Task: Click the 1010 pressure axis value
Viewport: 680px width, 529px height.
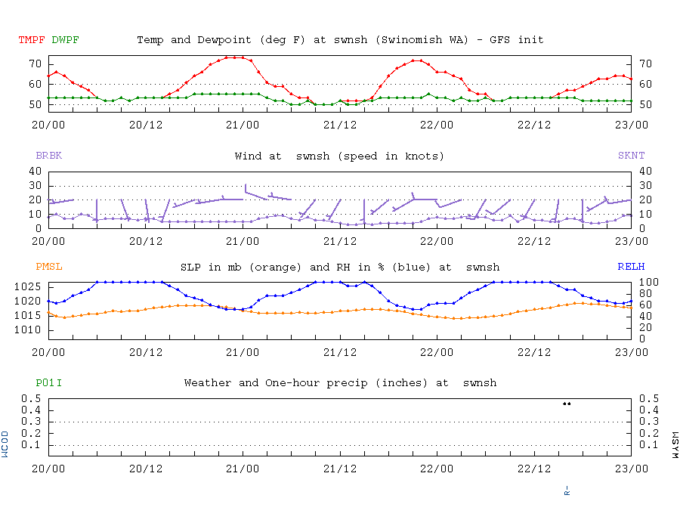Action: click(28, 330)
